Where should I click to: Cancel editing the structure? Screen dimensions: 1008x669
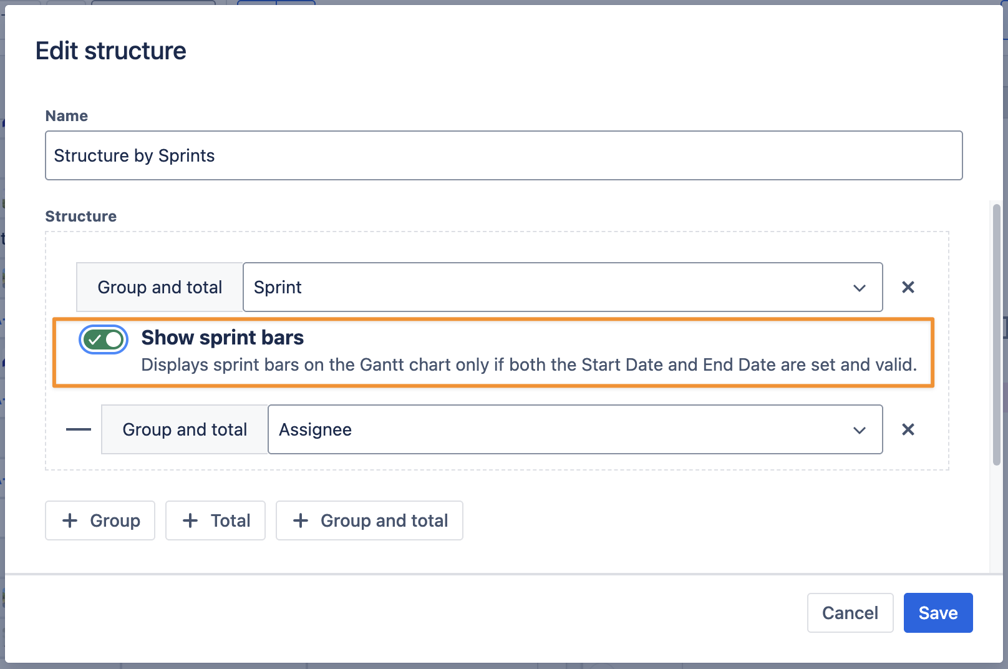tap(850, 613)
